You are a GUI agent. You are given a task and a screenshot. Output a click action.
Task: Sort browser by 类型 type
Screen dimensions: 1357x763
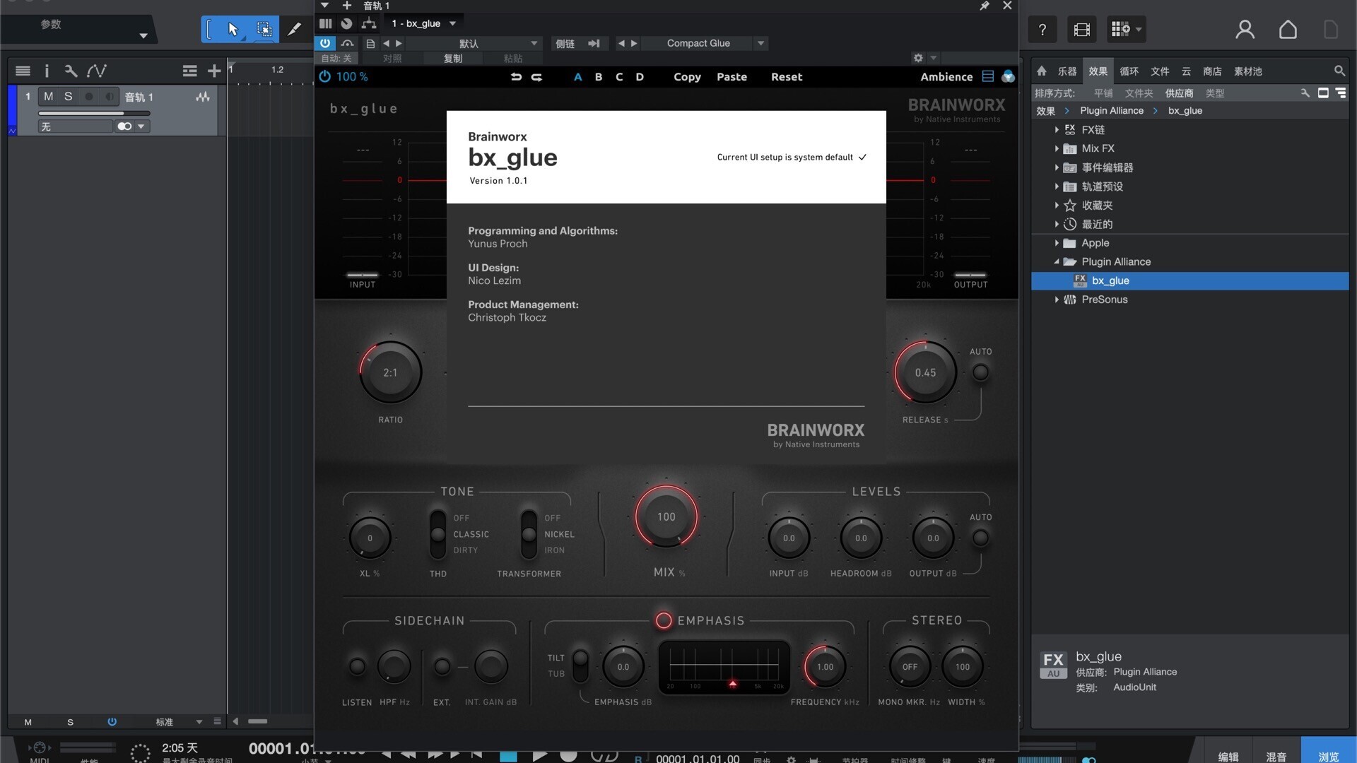coord(1214,93)
